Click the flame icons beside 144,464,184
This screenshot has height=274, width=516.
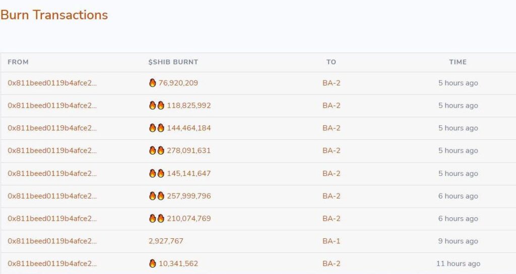click(x=157, y=128)
